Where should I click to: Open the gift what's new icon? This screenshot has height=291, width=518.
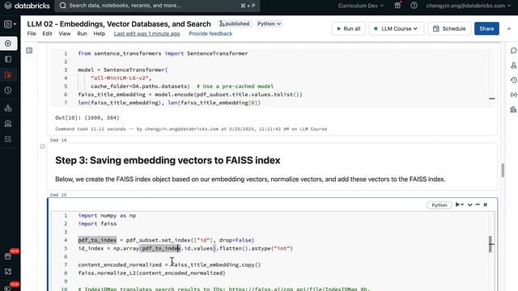[397, 6]
